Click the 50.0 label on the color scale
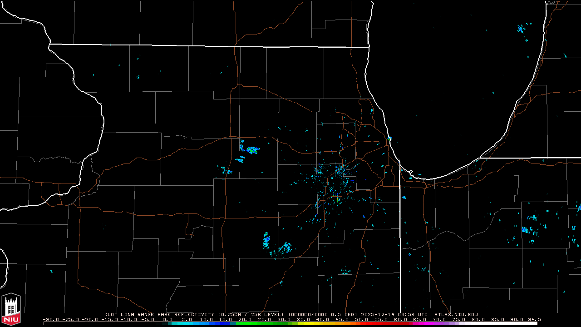Screen dimensions: 581x327 [362, 319]
